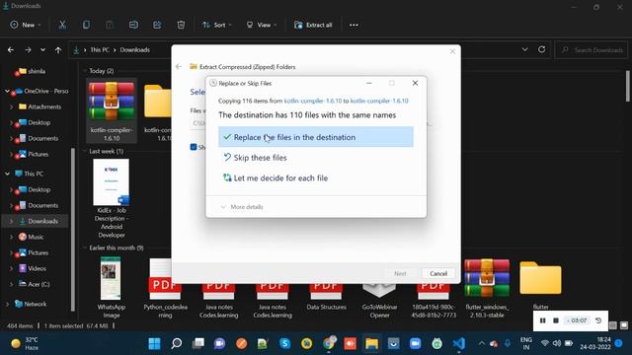Click the Delete trash icon in toolbar

pyautogui.click(x=181, y=25)
